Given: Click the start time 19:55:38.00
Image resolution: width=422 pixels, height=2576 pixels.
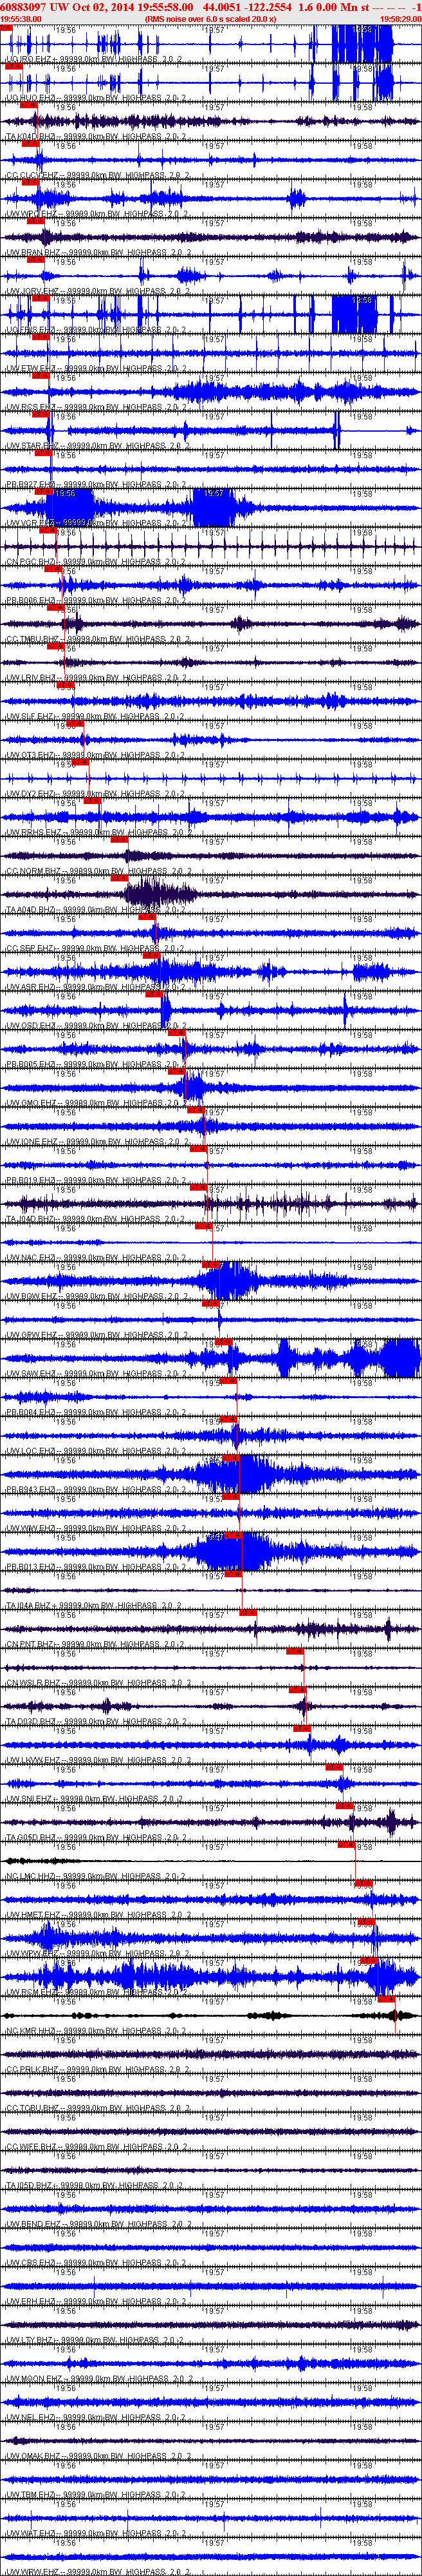Looking at the screenshot, I should pyautogui.click(x=21, y=19).
